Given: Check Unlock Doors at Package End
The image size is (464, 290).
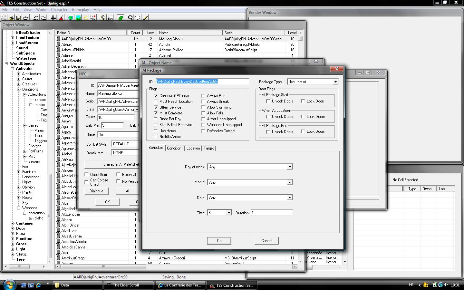Looking at the screenshot, I should [268, 132].
